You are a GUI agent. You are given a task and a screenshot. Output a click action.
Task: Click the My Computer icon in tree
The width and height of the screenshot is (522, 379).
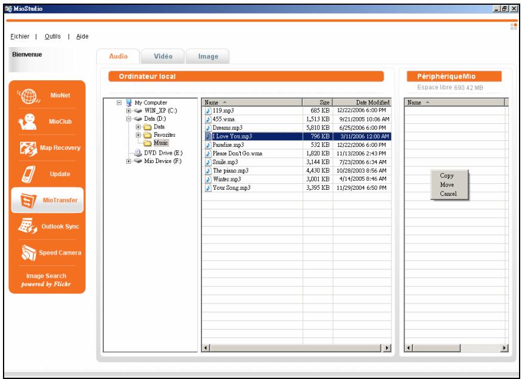[129, 103]
